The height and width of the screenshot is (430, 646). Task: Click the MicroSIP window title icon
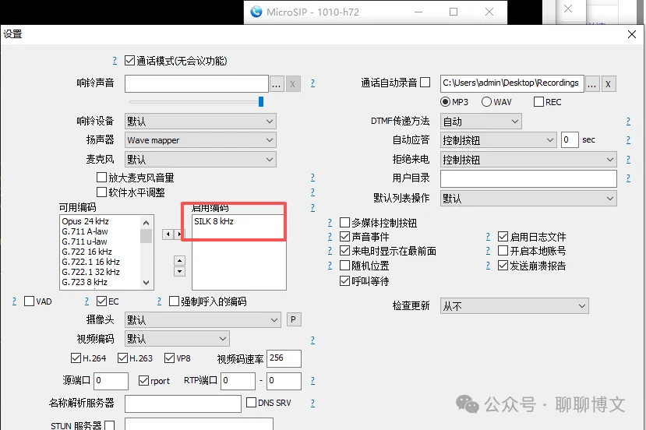(256, 12)
